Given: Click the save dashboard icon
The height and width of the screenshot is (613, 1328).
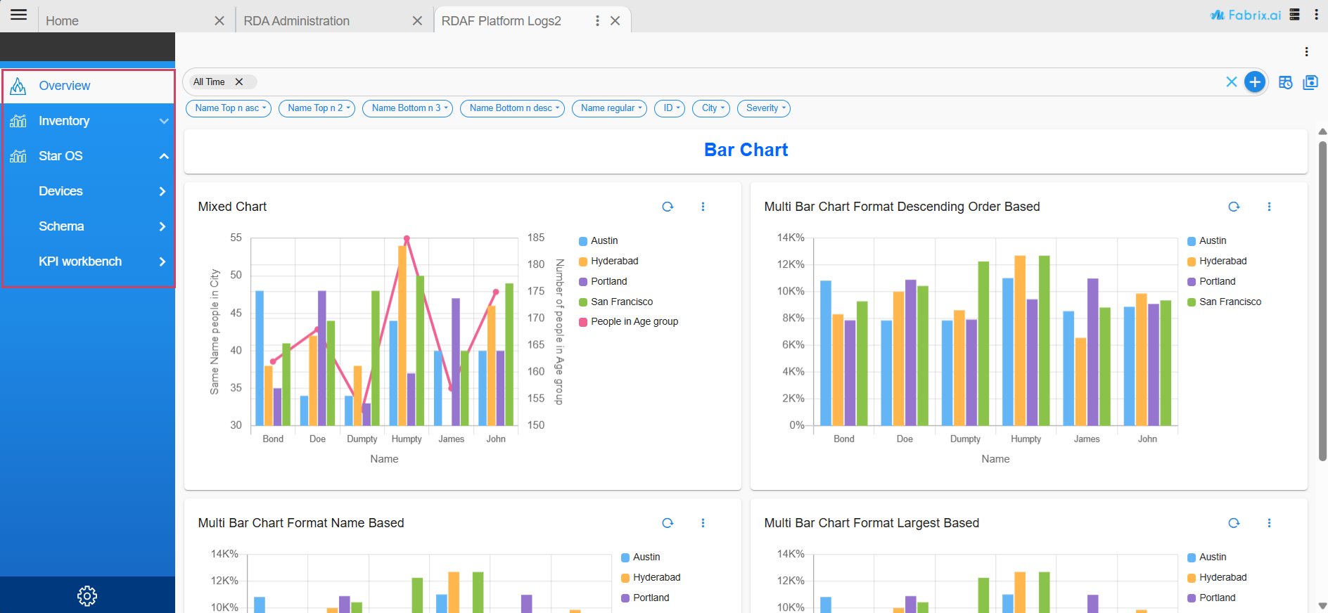Looking at the screenshot, I should pos(1310,82).
